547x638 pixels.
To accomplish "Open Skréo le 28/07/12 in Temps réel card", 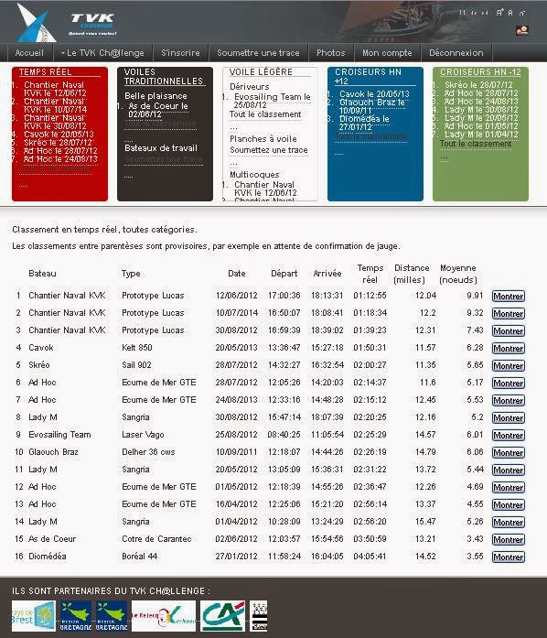I will pos(59,143).
